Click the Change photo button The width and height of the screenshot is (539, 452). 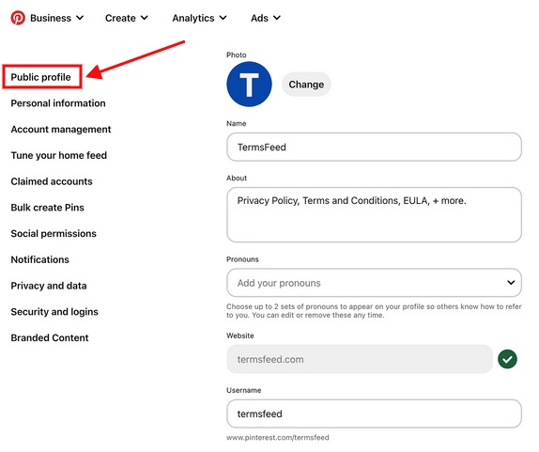(306, 85)
